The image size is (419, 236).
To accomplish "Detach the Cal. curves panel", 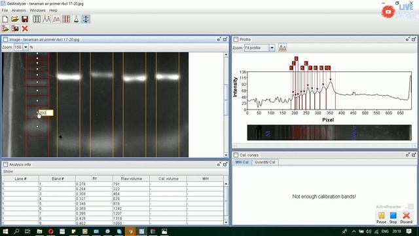I will click(x=407, y=155).
